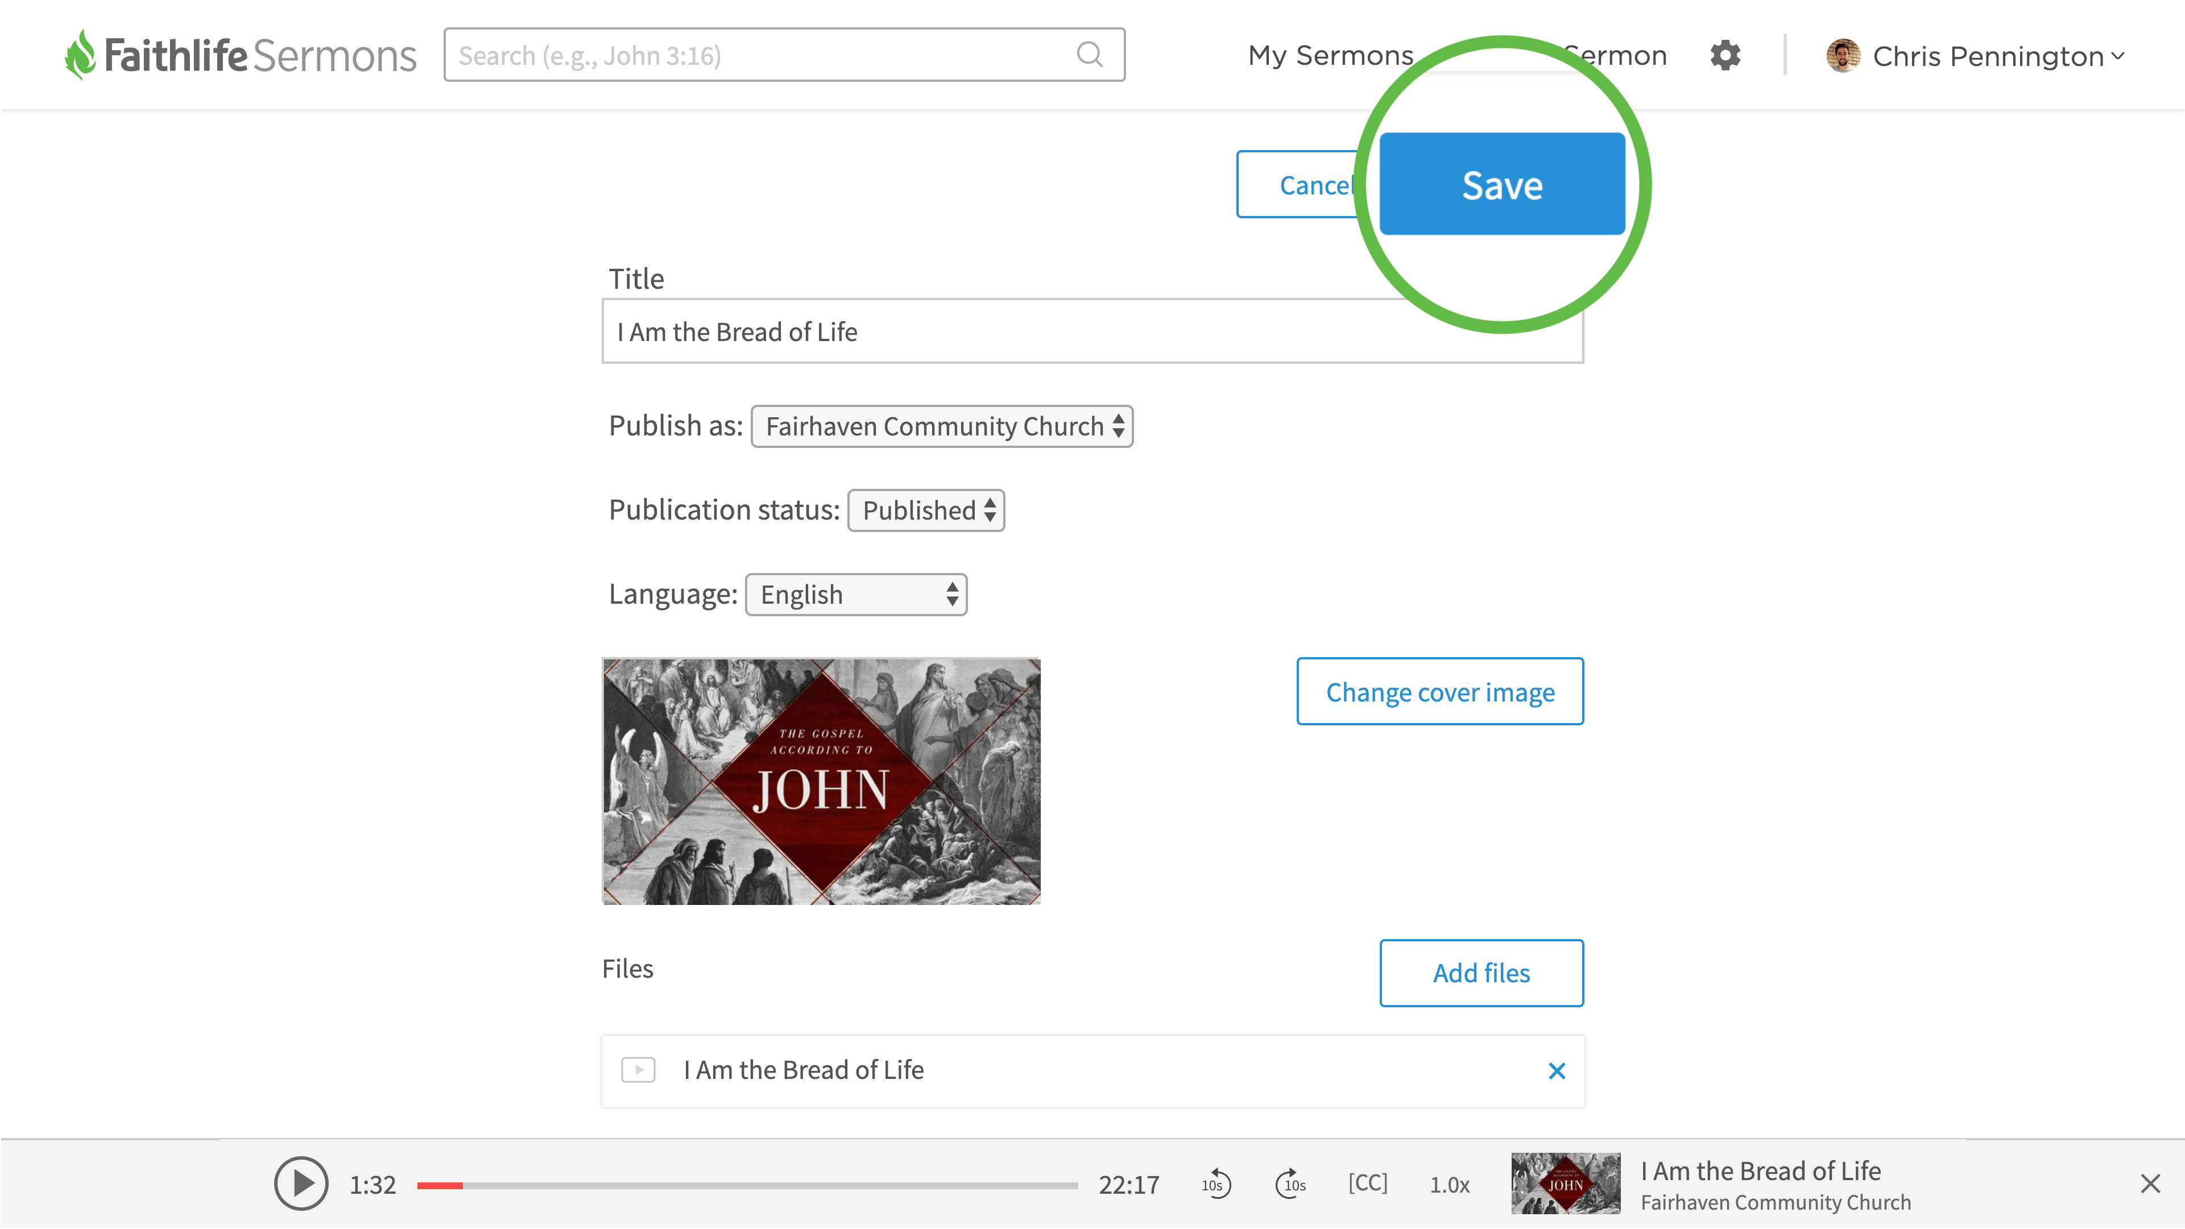The image size is (2185, 1229).
Task: Cancel editing the sermon
Action: point(1298,185)
